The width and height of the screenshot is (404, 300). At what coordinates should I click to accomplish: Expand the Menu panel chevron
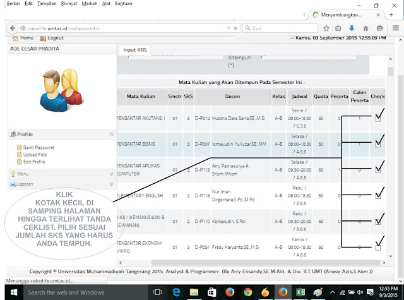(x=111, y=174)
